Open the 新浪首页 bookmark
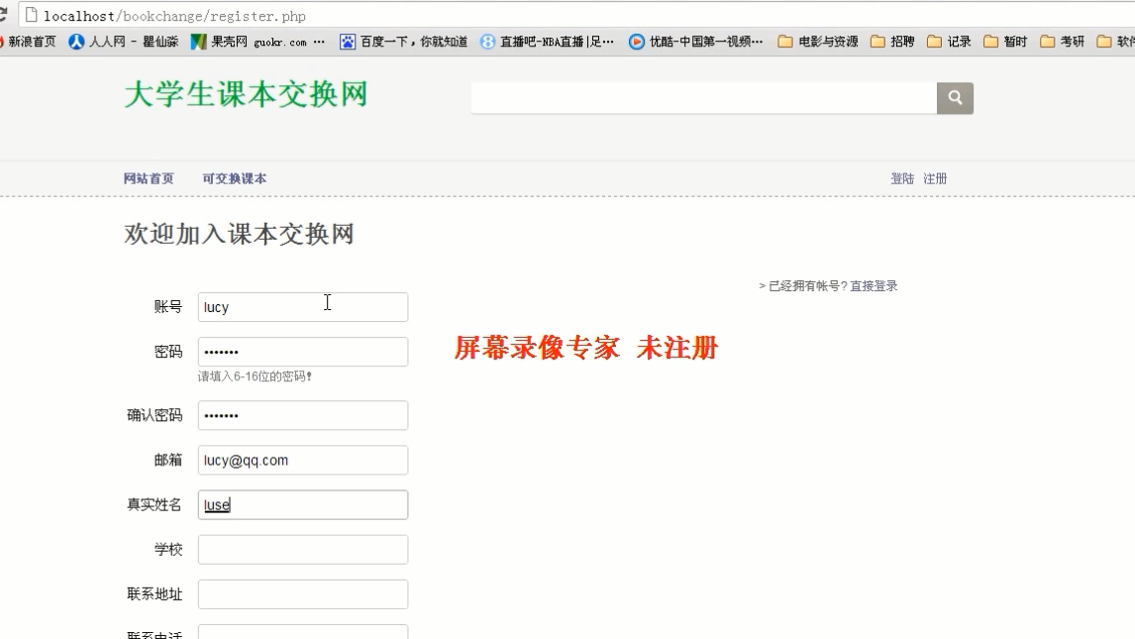This screenshot has width=1135, height=639. (28, 42)
